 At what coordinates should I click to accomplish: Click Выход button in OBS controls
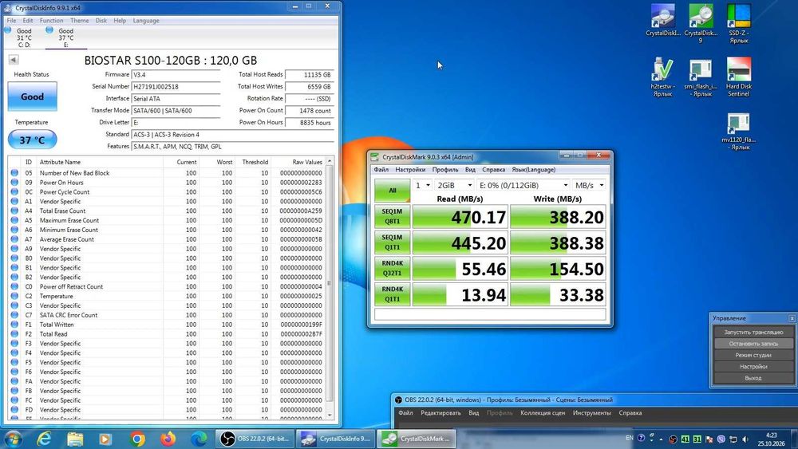753,378
